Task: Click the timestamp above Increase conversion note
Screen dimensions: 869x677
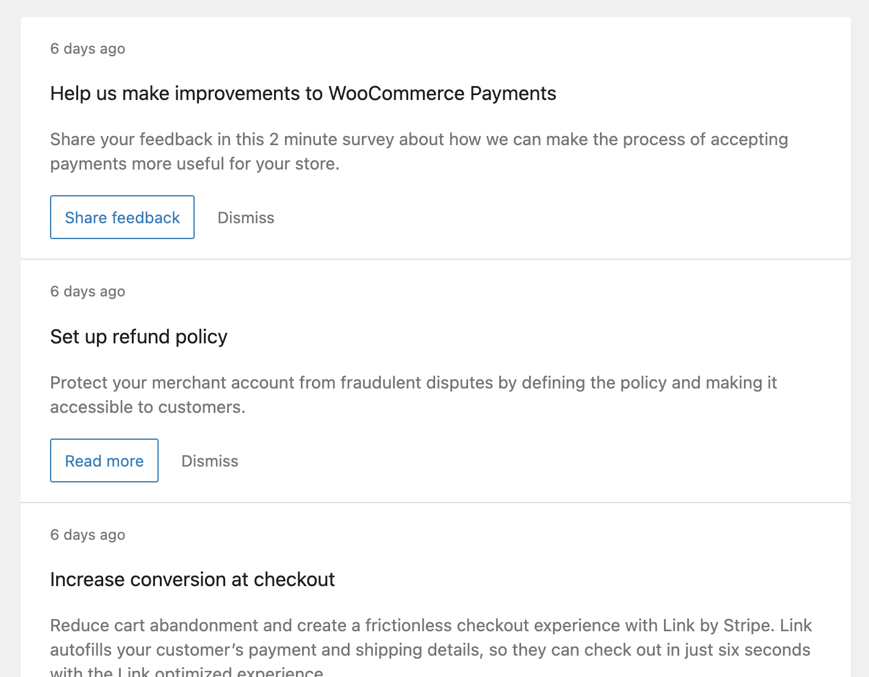Action: [88, 535]
